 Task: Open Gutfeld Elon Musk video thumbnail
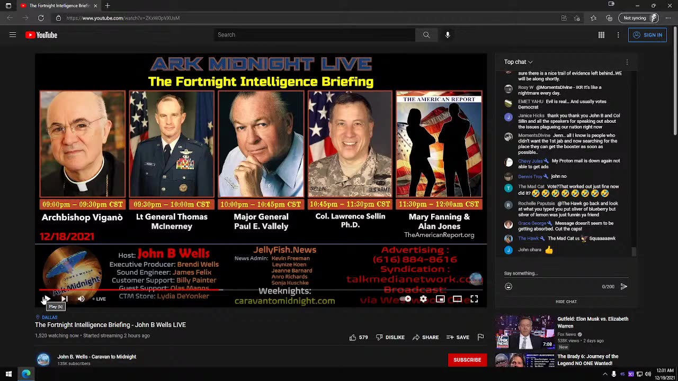(525, 332)
